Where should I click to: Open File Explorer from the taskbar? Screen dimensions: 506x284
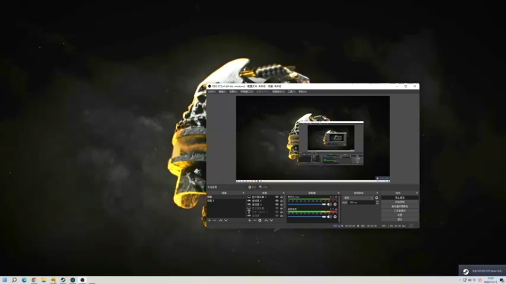(44, 280)
